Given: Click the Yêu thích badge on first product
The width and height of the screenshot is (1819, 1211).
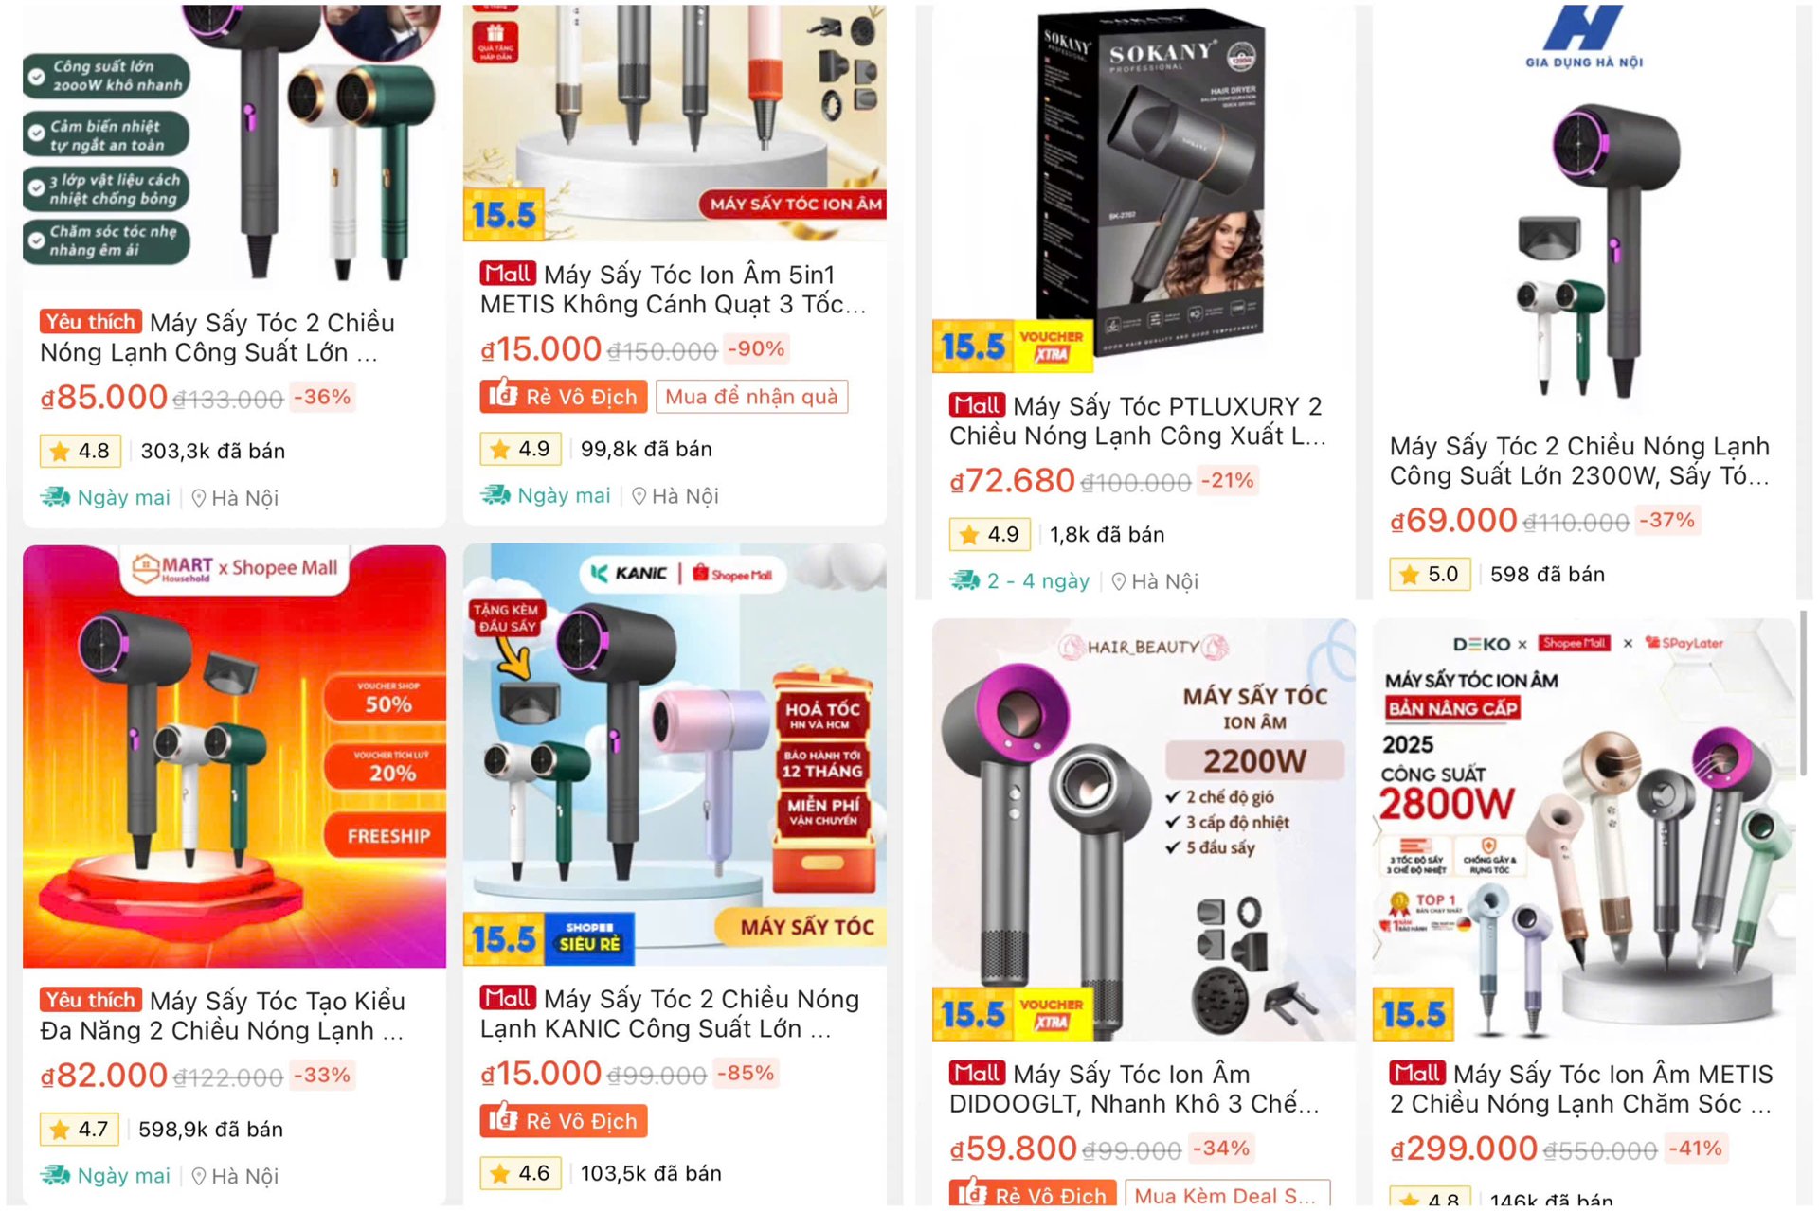Looking at the screenshot, I should (x=91, y=322).
